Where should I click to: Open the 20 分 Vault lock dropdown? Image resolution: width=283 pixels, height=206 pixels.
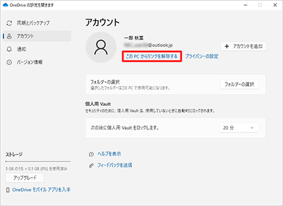coord(239,128)
